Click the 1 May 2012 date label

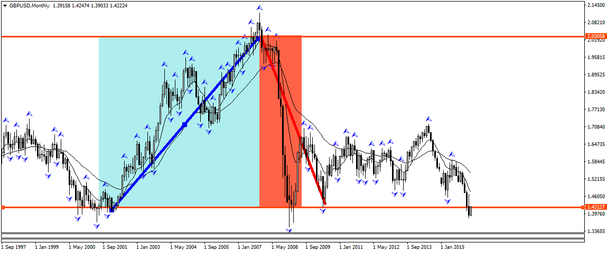tap(386, 247)
